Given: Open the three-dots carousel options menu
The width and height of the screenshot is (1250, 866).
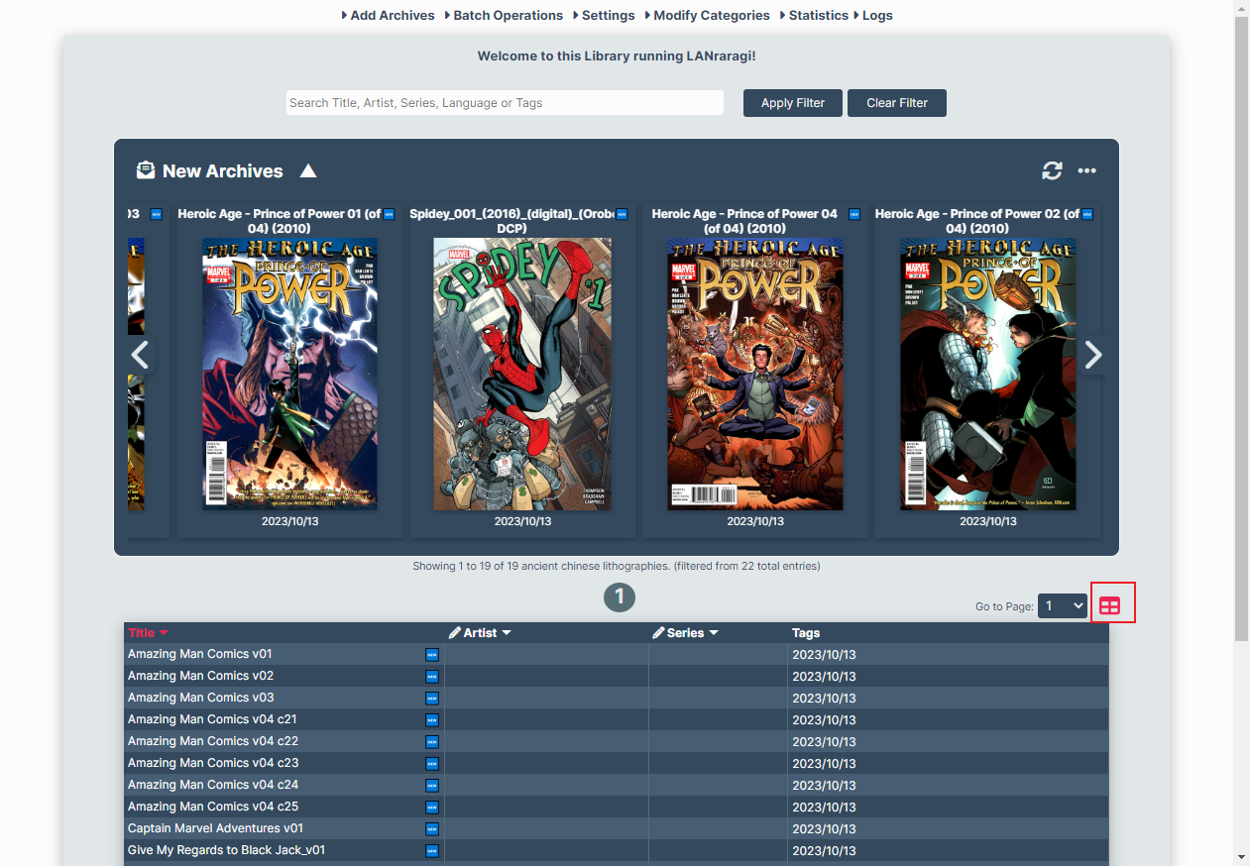Looking at the screenshot, I should pyautogui.click(x=1087, y=171).
